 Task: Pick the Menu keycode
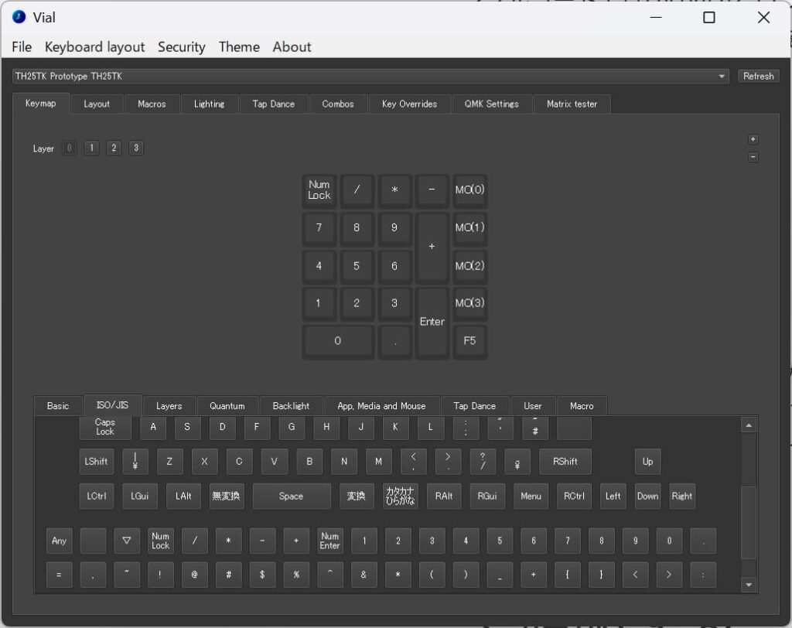click(531, 497)
